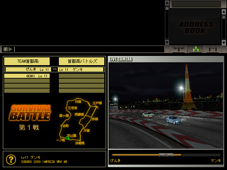This screenshot has width=227, height=170.
Task: Click the yellow question mark help icon
Action: tap(11, 159)
